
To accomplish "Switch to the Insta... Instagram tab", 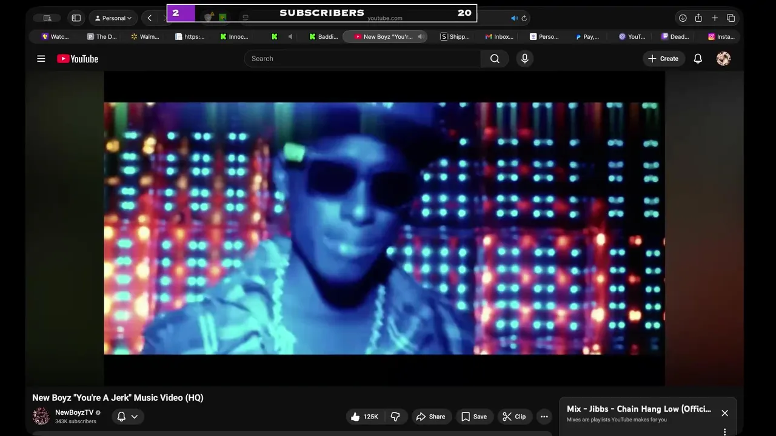I will (721, 36).
